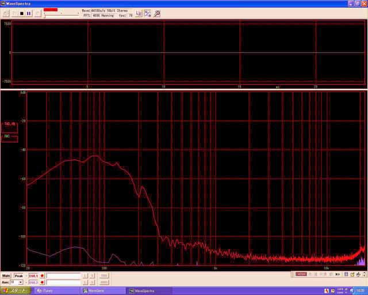
Task: Click the OVL1 overlay button
Action: pos(33,276)
